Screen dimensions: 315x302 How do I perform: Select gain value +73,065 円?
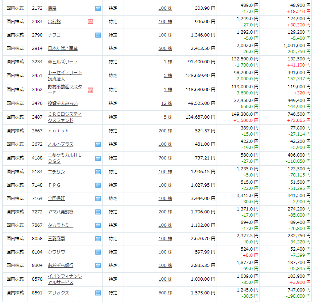pos(299,120)
